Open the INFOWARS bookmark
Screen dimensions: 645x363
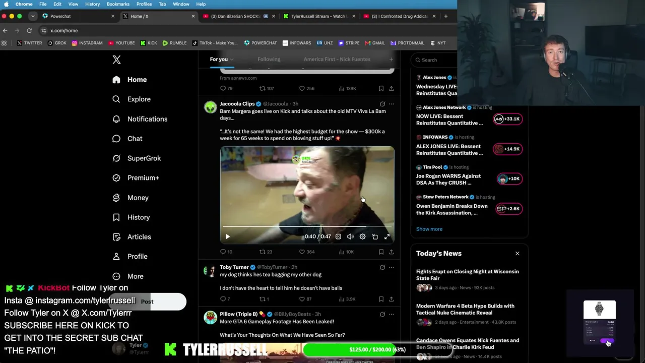coord(297,43)
